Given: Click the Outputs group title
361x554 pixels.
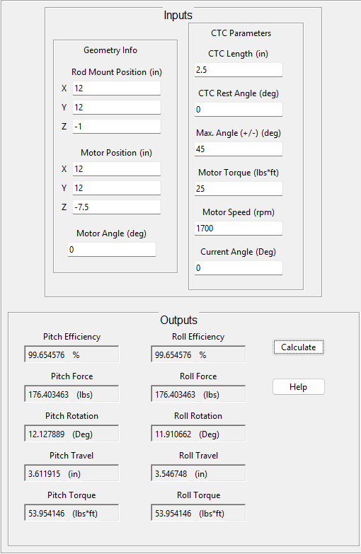Looking at the screenshot, I should pos(178,320).
